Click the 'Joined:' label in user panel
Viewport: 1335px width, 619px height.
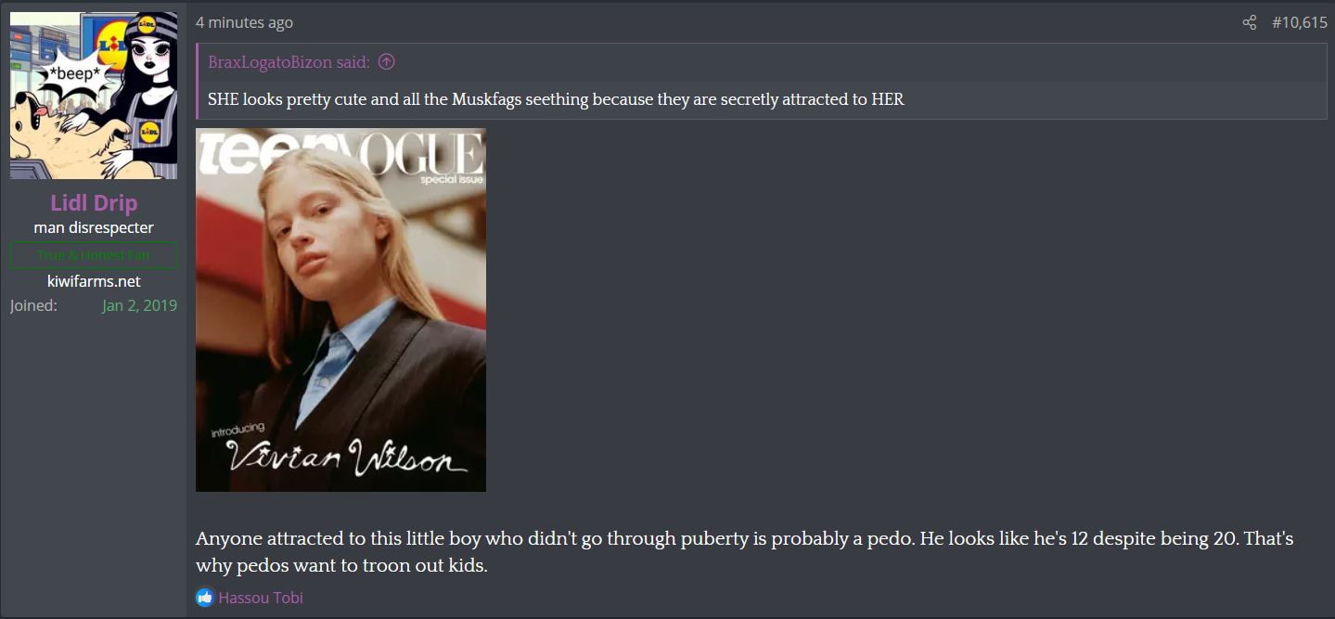[33, 305]
